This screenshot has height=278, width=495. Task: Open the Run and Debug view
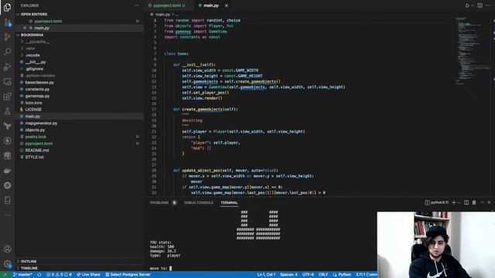click(x=7, y=66)
